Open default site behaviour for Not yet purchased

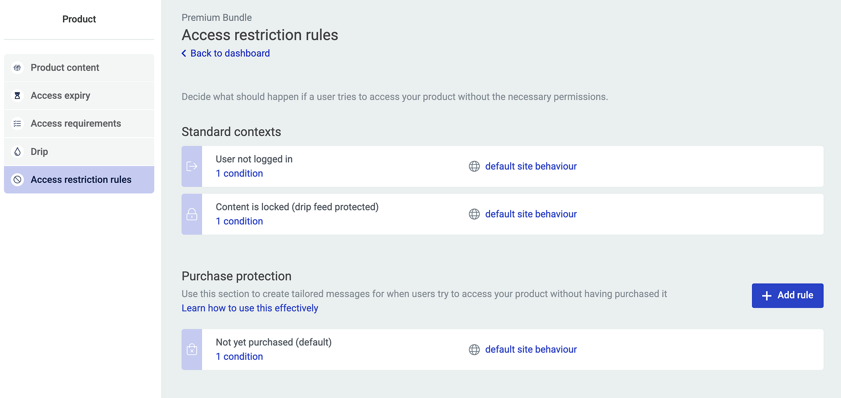[x=531, y=349]
